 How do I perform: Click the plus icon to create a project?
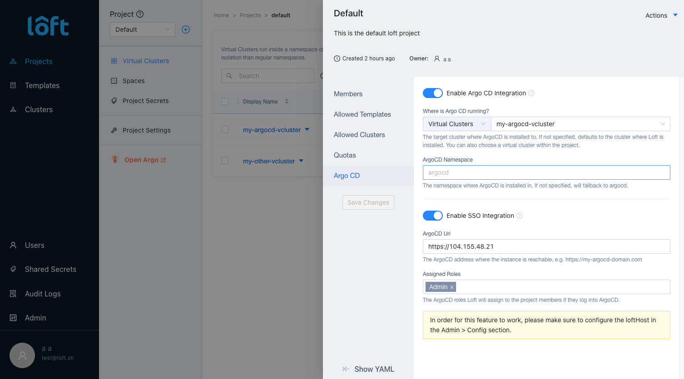click(x=185, y=29)
